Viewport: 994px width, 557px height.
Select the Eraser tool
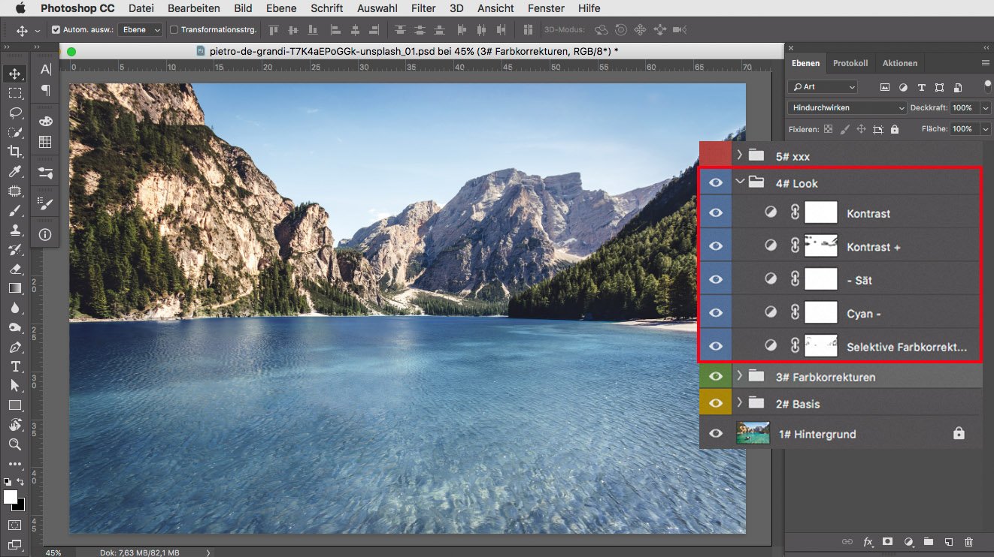point(15,269)
